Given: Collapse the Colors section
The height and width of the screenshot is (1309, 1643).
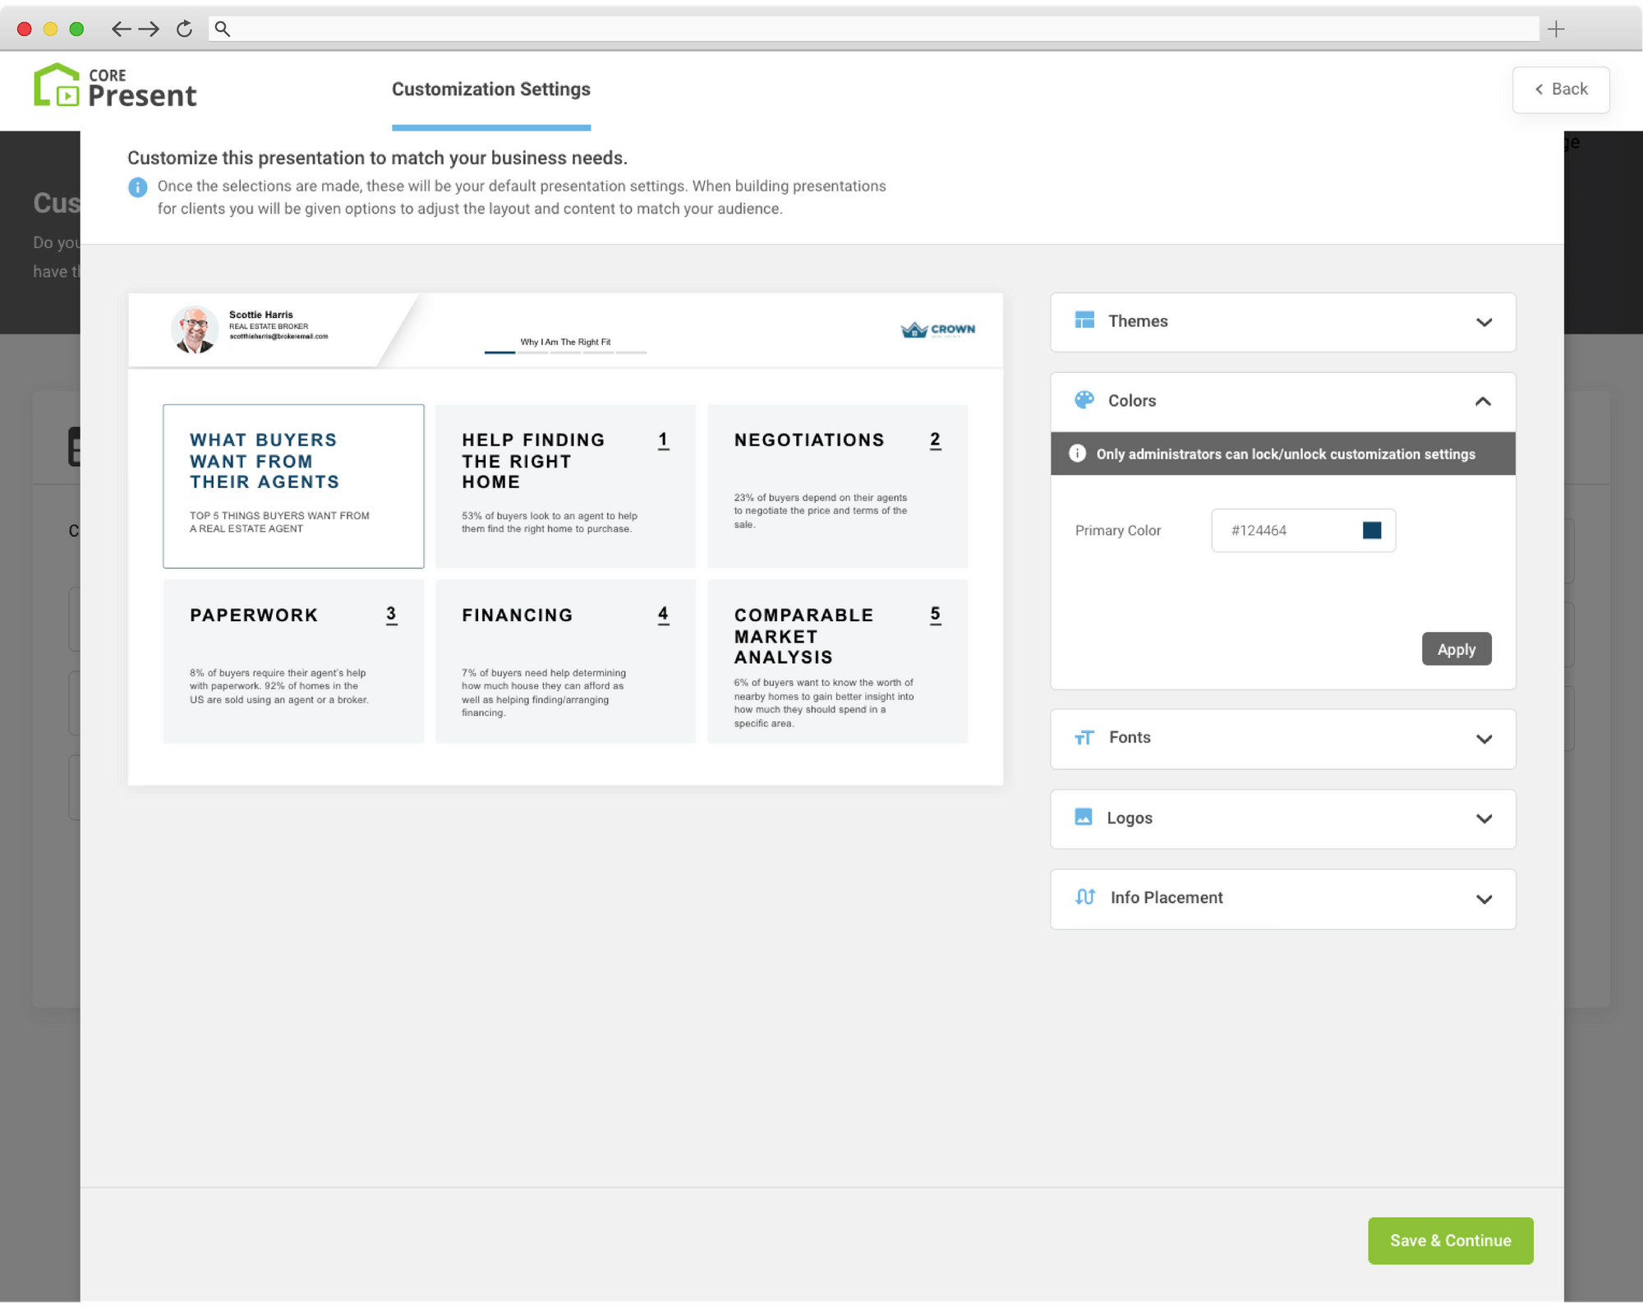Looking at the screenshot, I should pyautogui.click(x=1483, y=403).
